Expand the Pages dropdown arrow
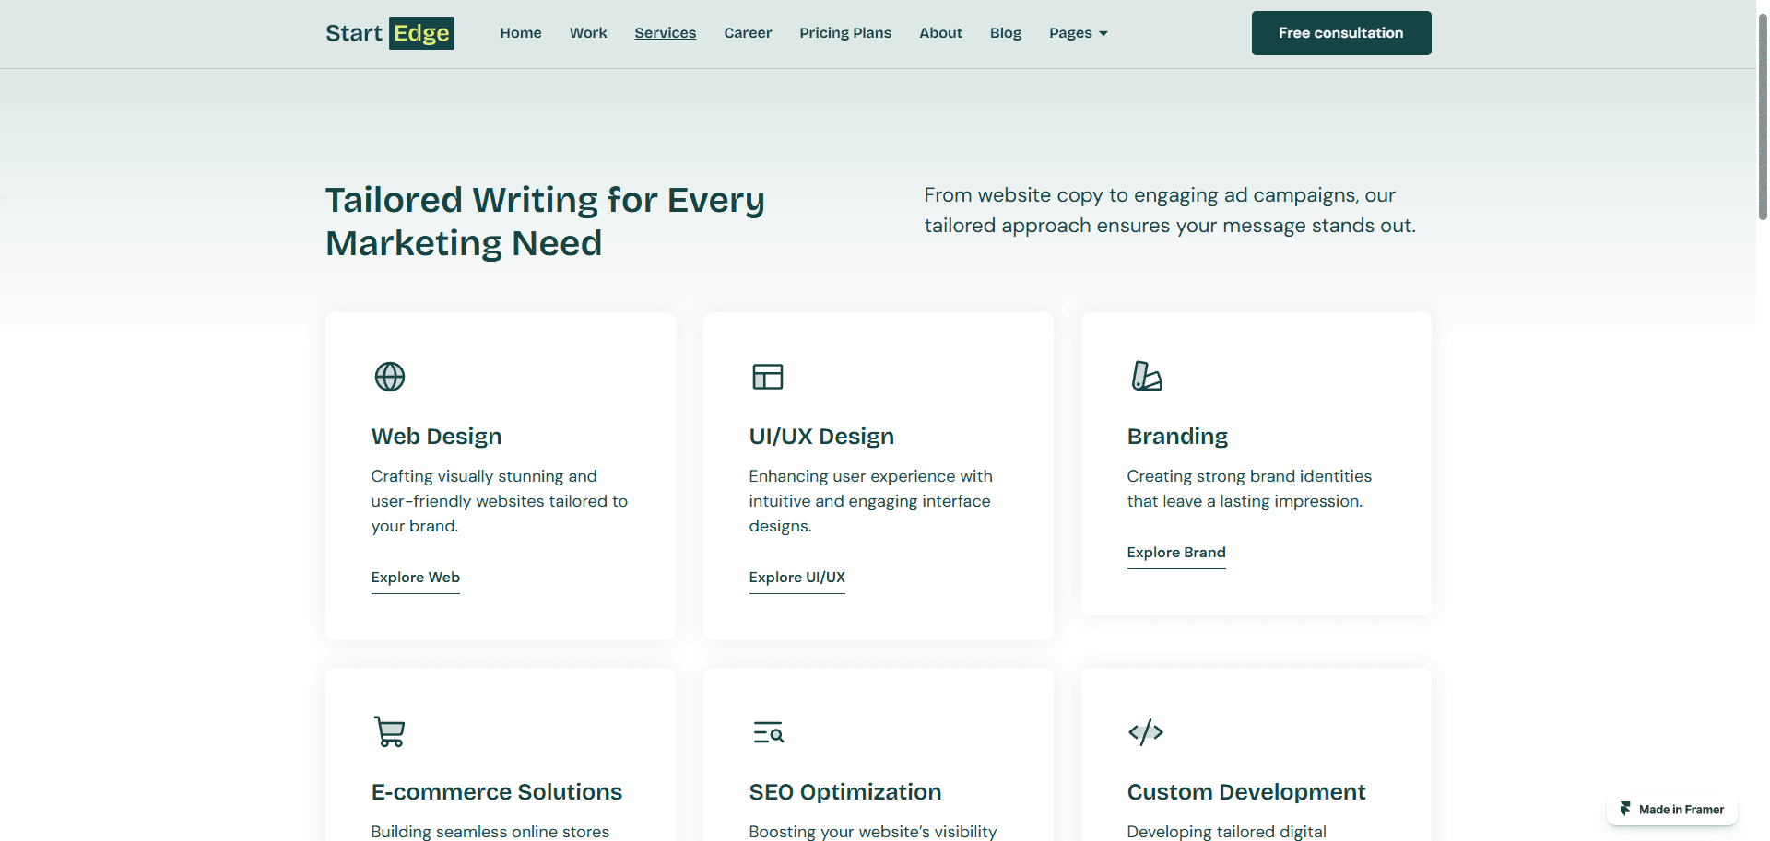 (x=1103, y=34)
